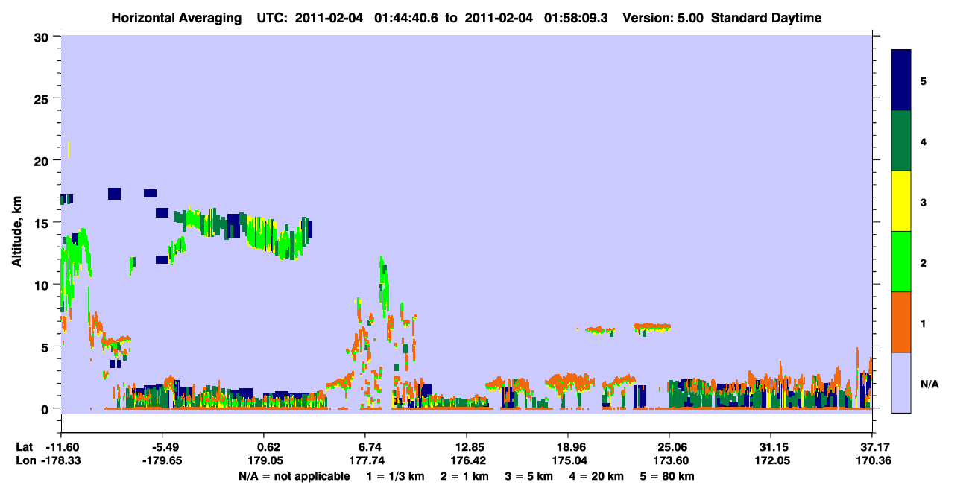The width and height of the screenshot is (969, 497).
Task: Click the y-axis tick label 20
Action: pyautogui.click(x=42, y=160)
